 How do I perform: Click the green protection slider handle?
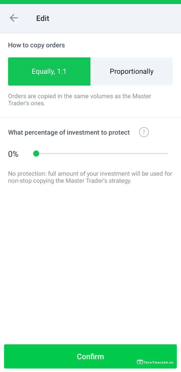coord(36,153)
